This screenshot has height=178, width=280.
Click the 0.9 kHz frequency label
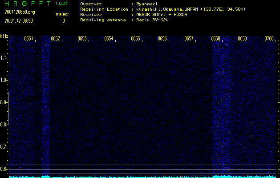pos(3,102)
